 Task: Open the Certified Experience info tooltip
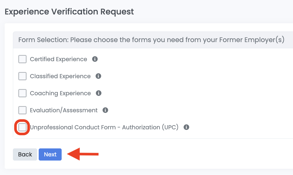tap(95, 59)
